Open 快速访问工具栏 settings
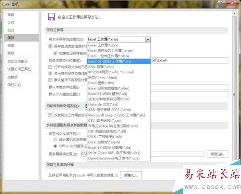The image size is (241, 194). [19, 69]
